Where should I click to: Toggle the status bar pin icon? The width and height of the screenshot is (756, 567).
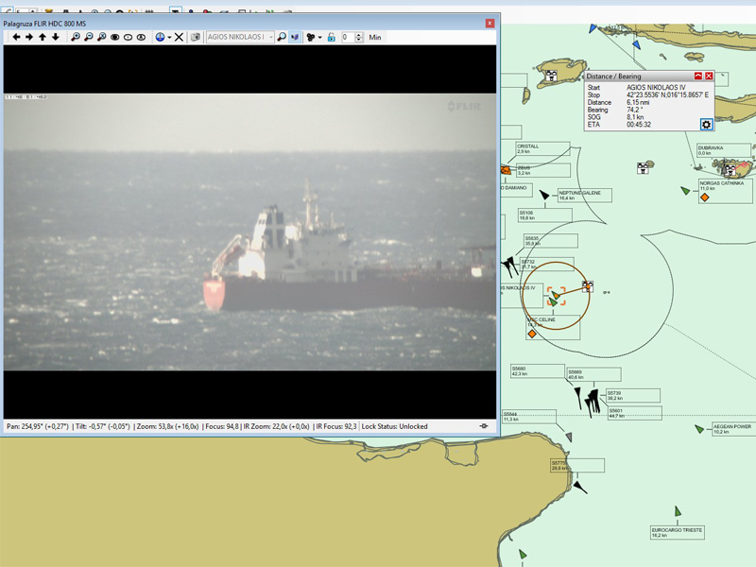click(485, 426)
